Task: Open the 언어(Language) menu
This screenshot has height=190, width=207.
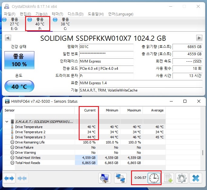Action: (121, 14)
